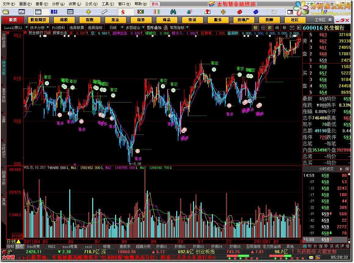Open the 工作区 workspace dropdown

pos(330,20)
